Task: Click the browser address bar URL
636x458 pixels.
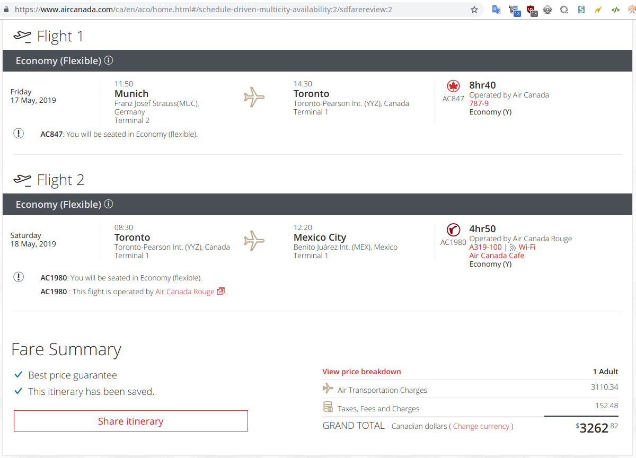Action: 212,10
